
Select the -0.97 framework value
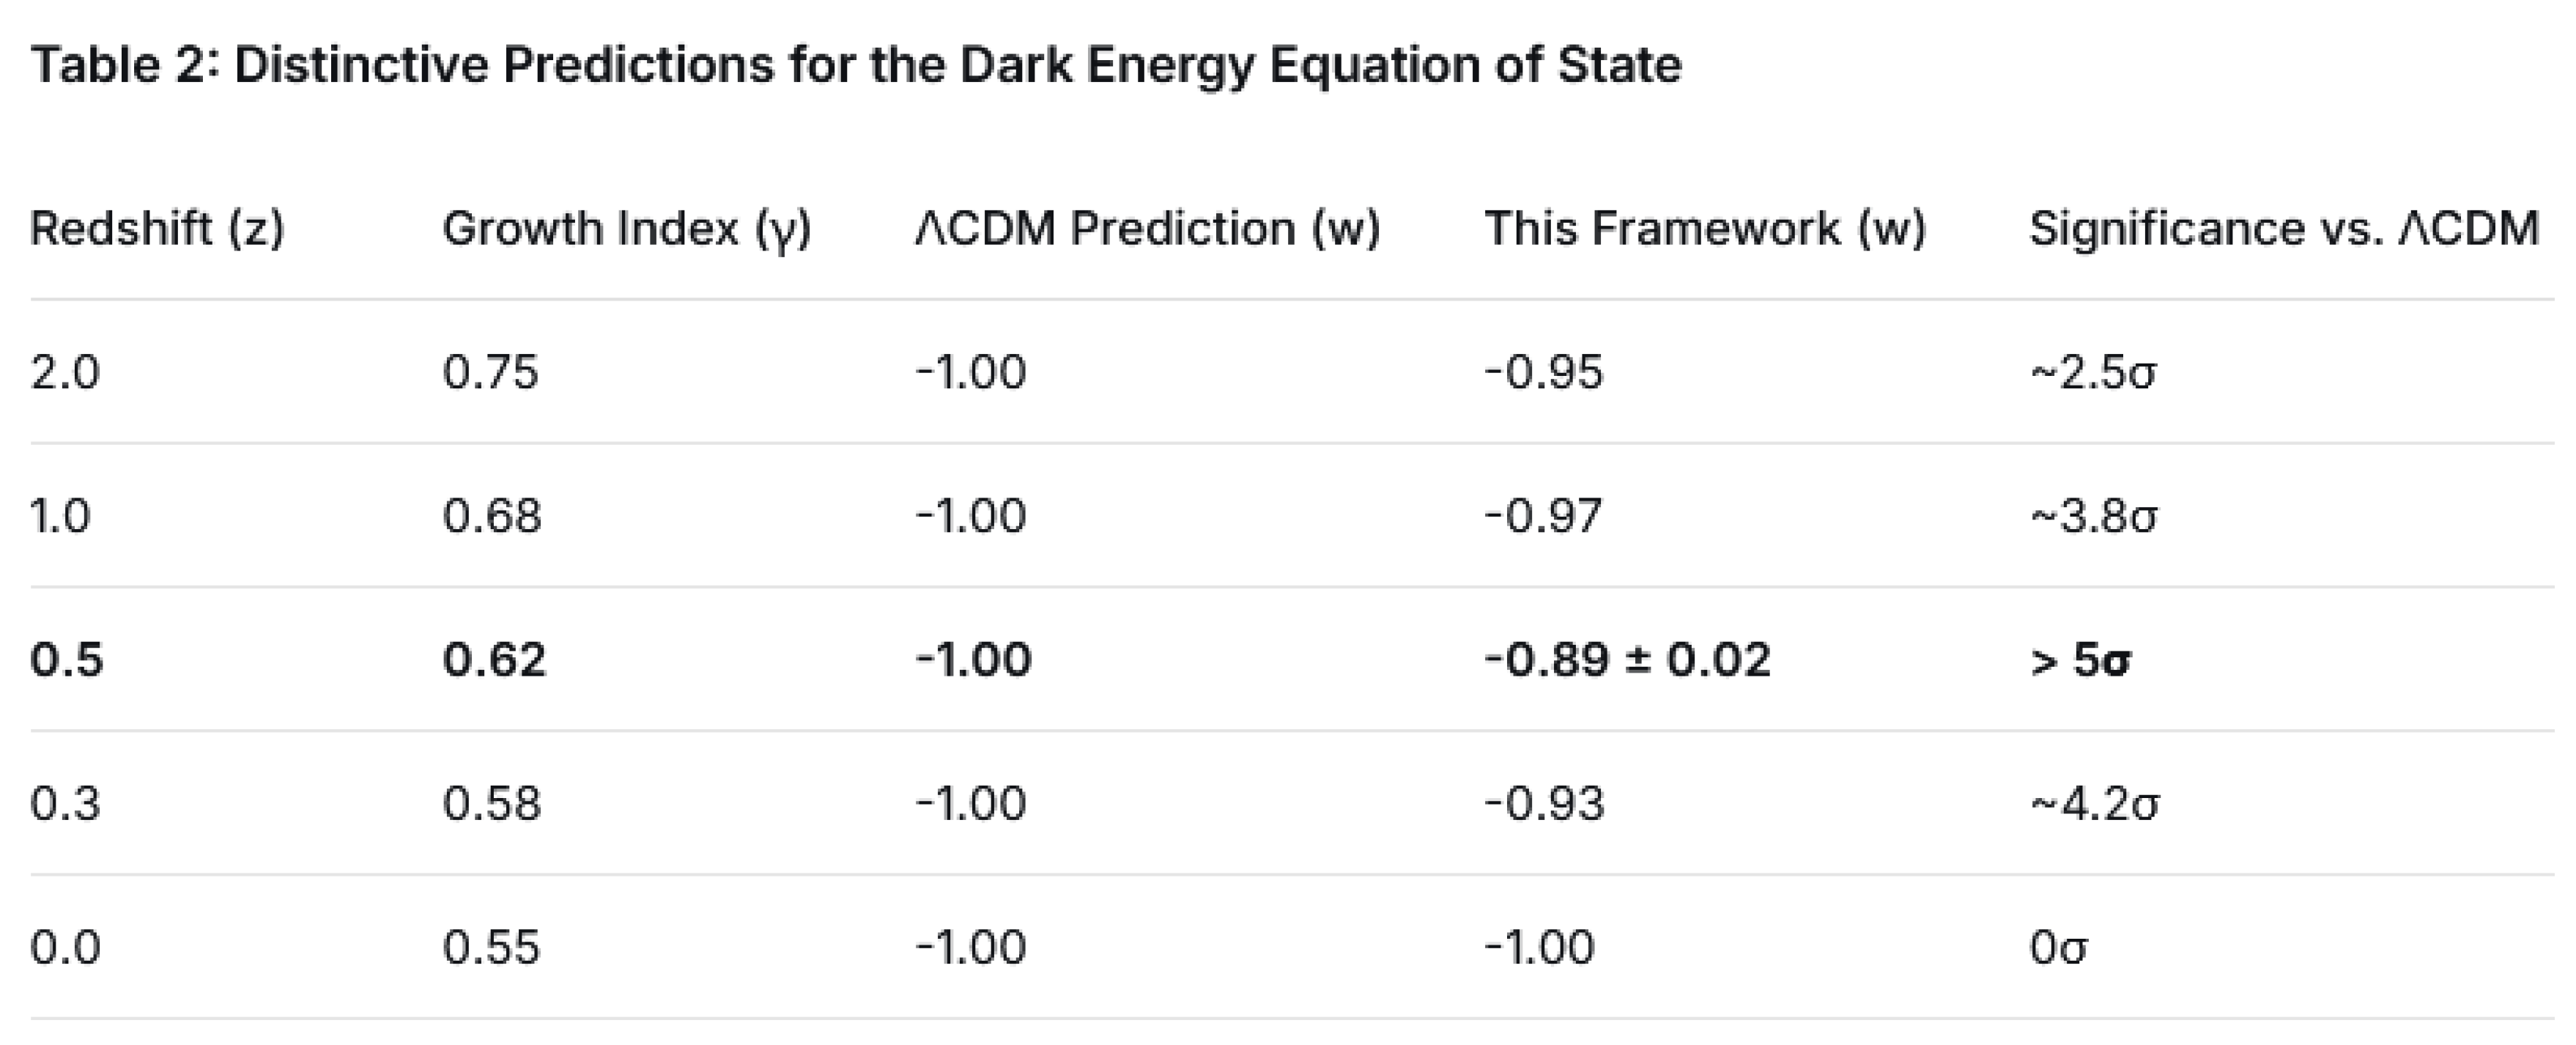coord(1544,517)
